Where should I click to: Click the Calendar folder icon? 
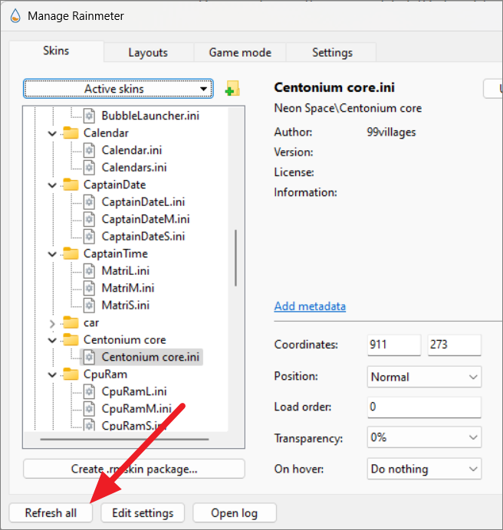(71, 132)
